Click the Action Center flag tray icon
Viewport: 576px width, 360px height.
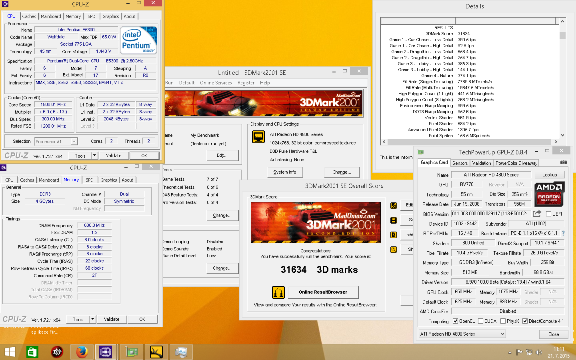tap(519, 352)
